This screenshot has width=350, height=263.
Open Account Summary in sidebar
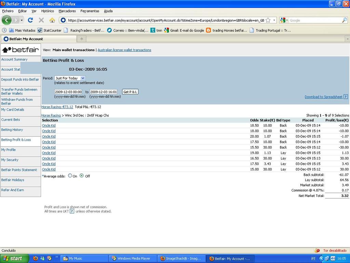pos(14,60)
